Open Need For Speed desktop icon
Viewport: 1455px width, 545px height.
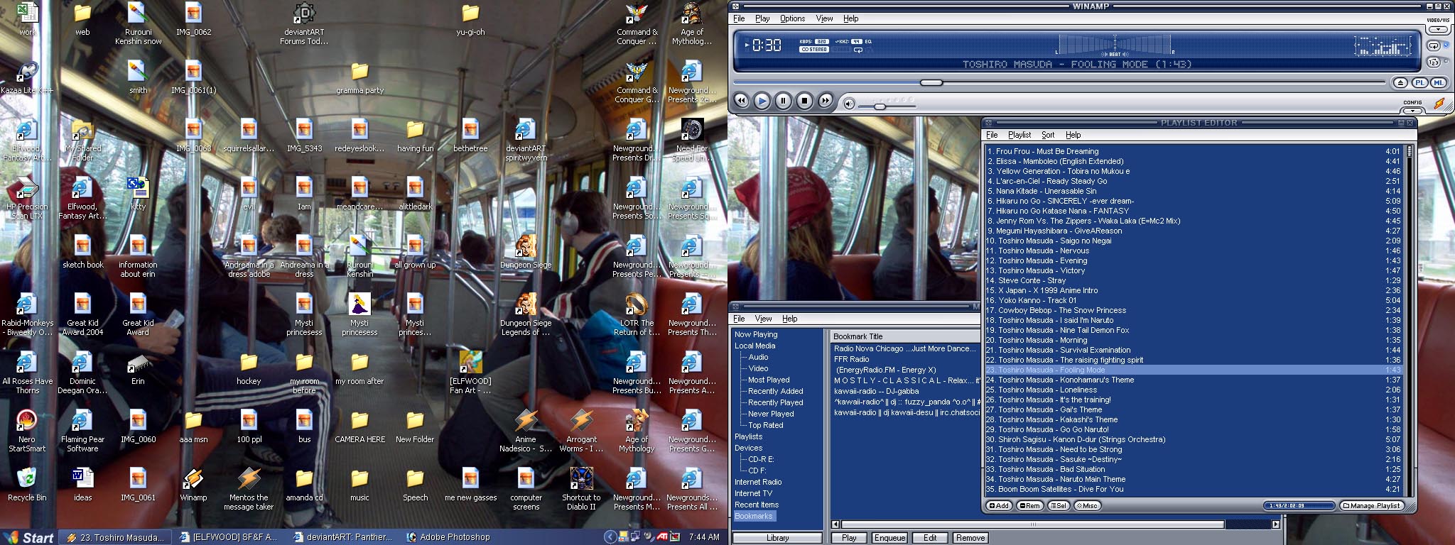[x=692, y=140]
